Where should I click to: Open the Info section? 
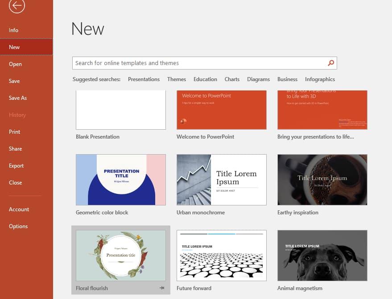[x=13, y=30]
